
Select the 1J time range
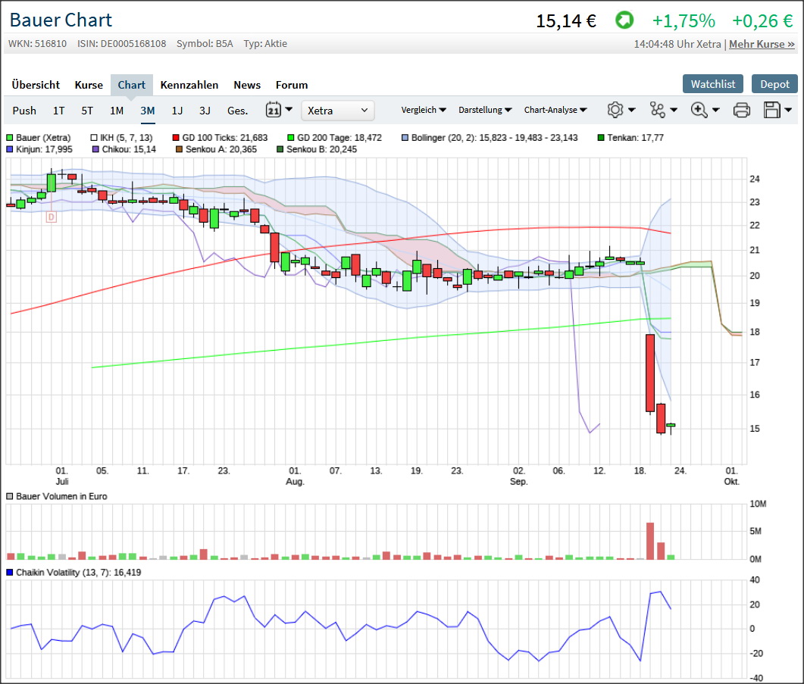(177, 111)
